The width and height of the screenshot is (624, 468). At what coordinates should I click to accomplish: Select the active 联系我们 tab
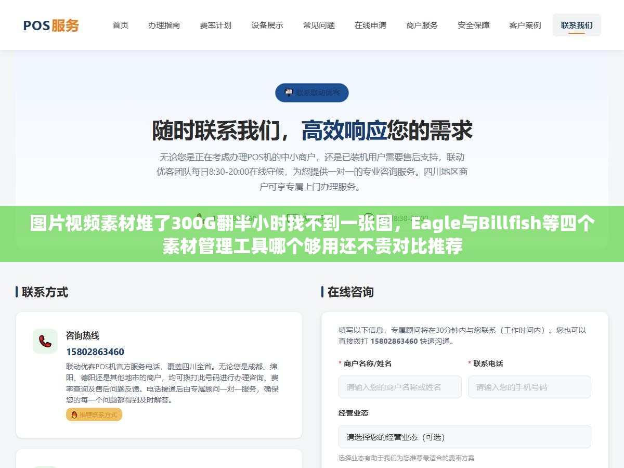pos(577,25)
